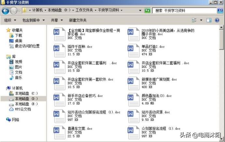The height and width of the screenshot is (142, 225).
Task: Open the help question mark icon
Action: tap(217, 20)
